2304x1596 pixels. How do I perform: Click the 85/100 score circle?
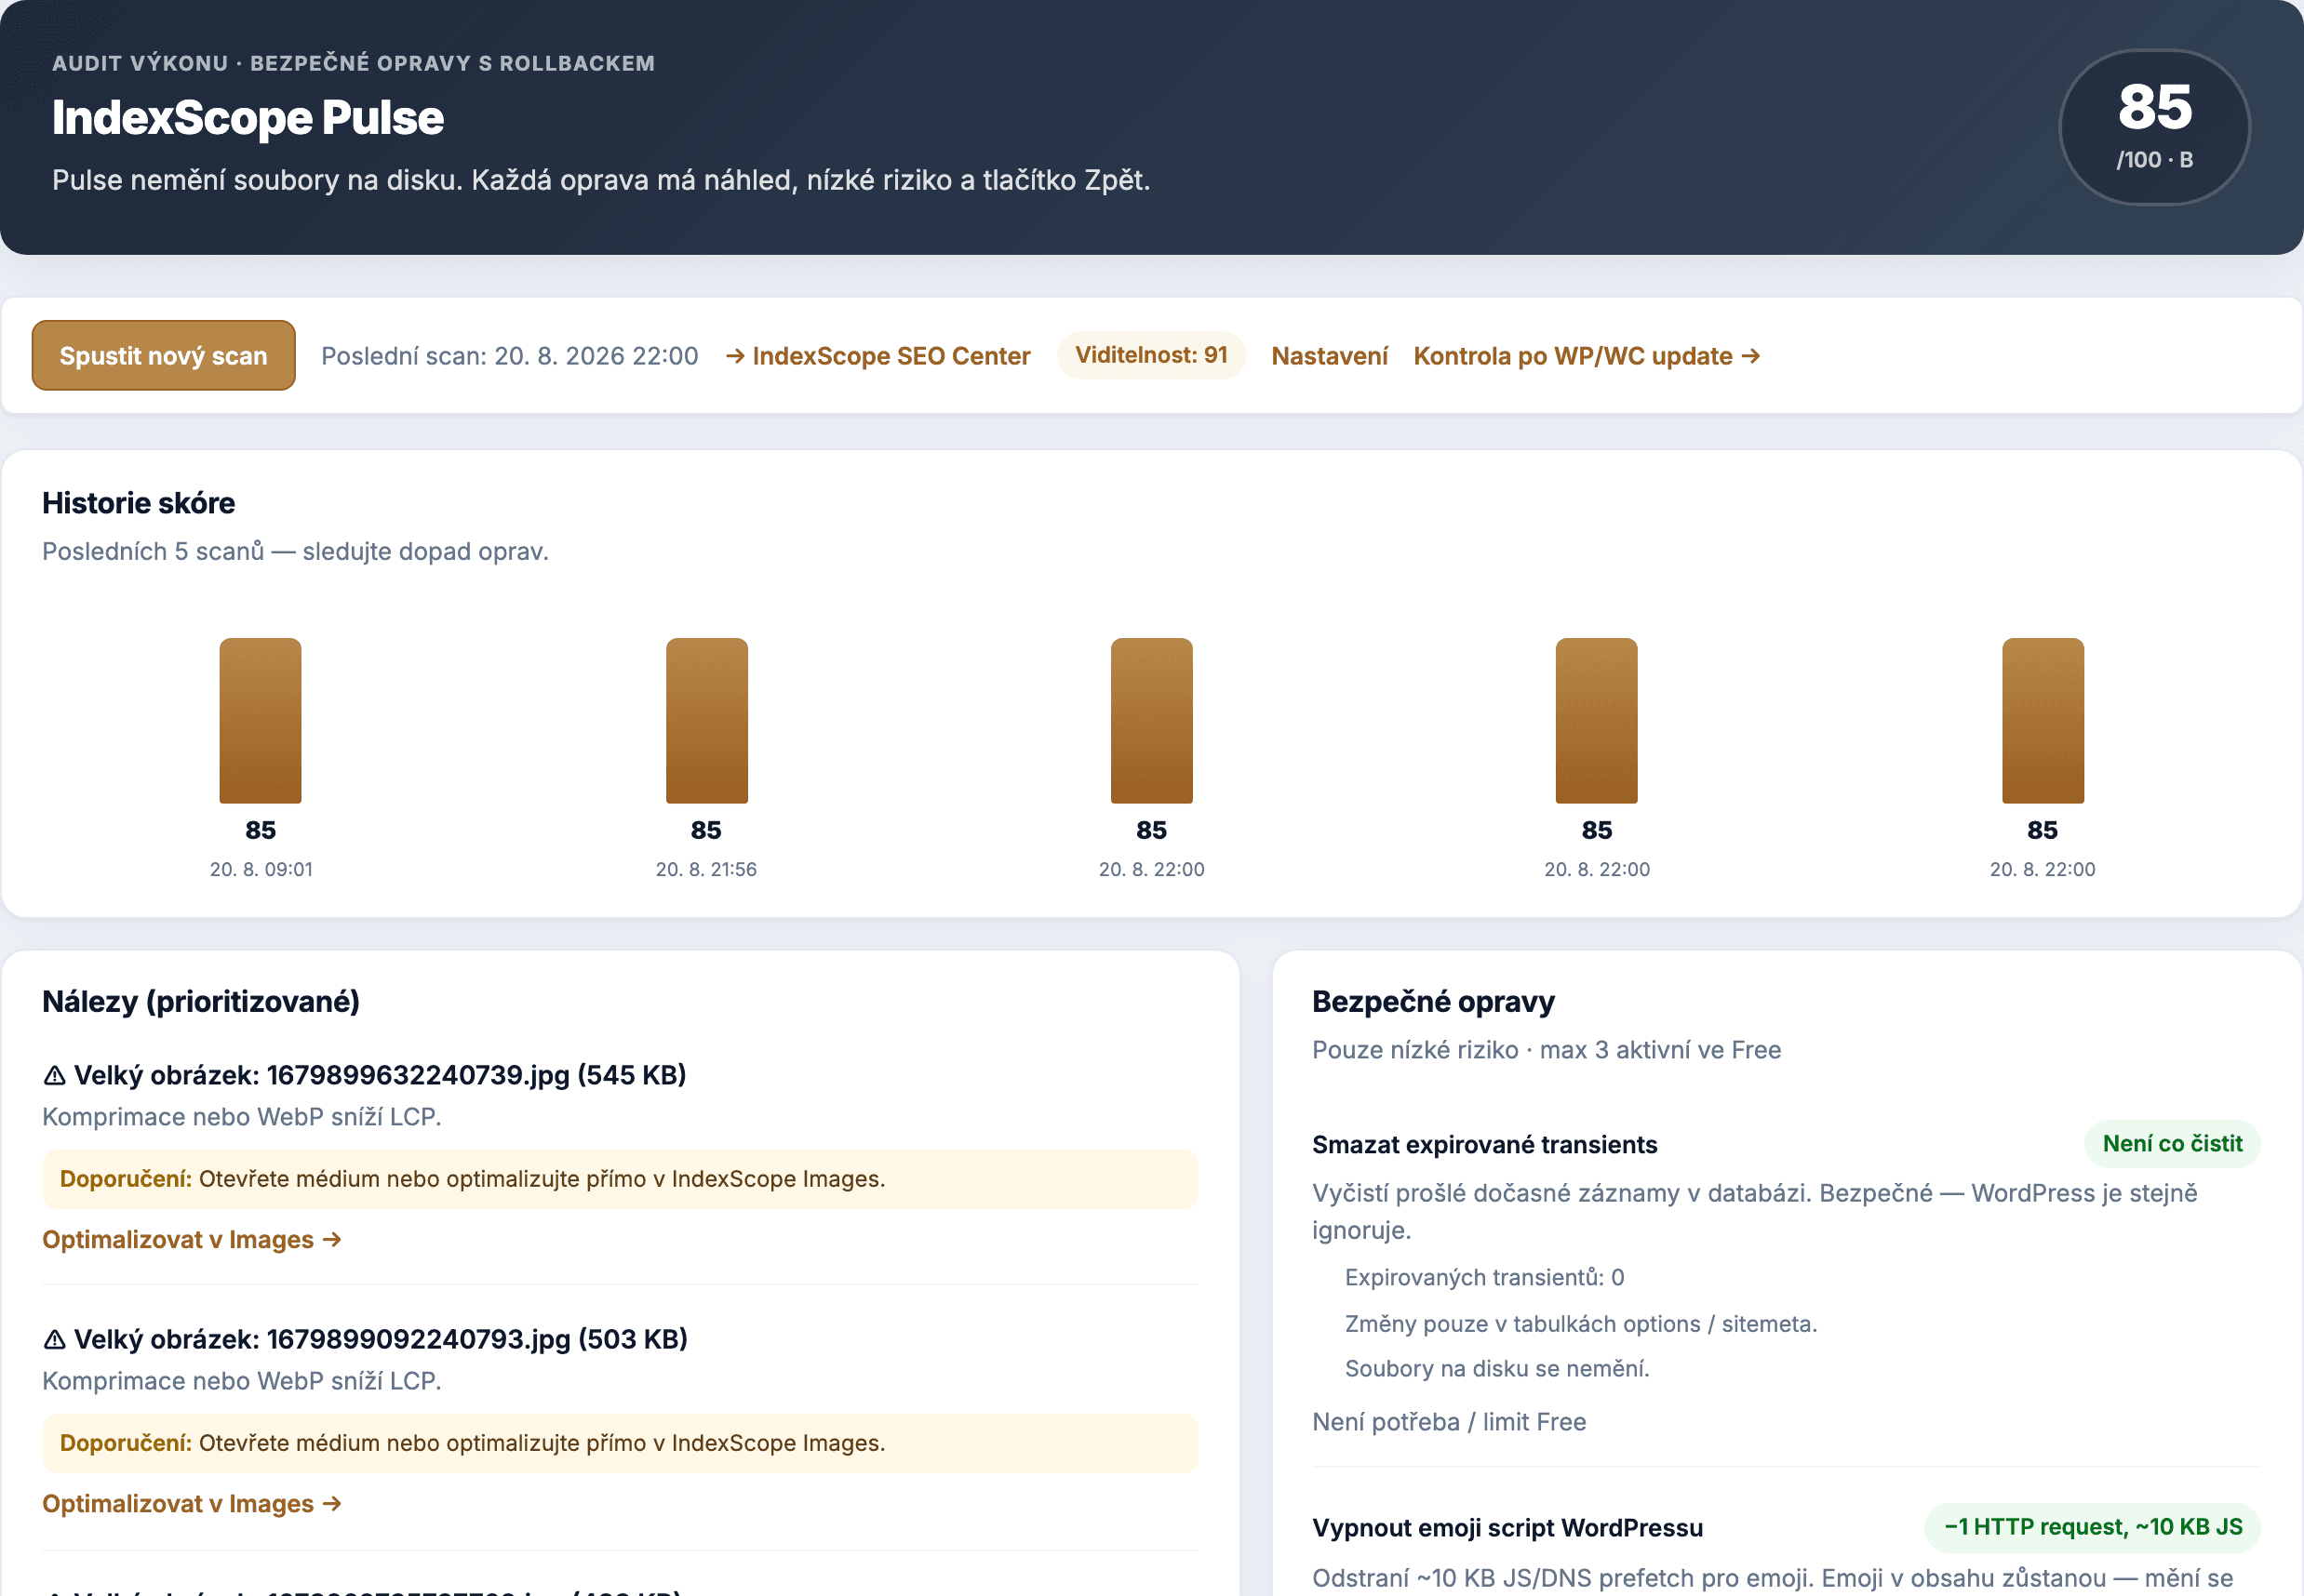[x=2154, y=128]
